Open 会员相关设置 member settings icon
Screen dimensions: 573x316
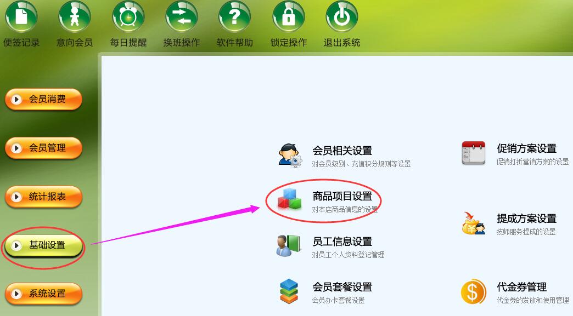tap(290, 156)
